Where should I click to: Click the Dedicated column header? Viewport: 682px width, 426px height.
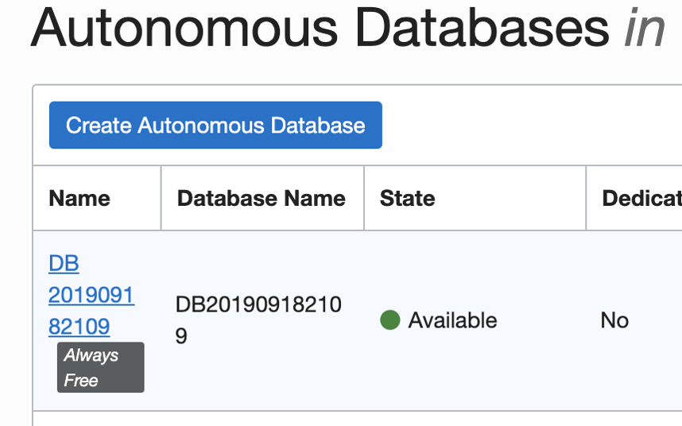[x=641, y=198]
